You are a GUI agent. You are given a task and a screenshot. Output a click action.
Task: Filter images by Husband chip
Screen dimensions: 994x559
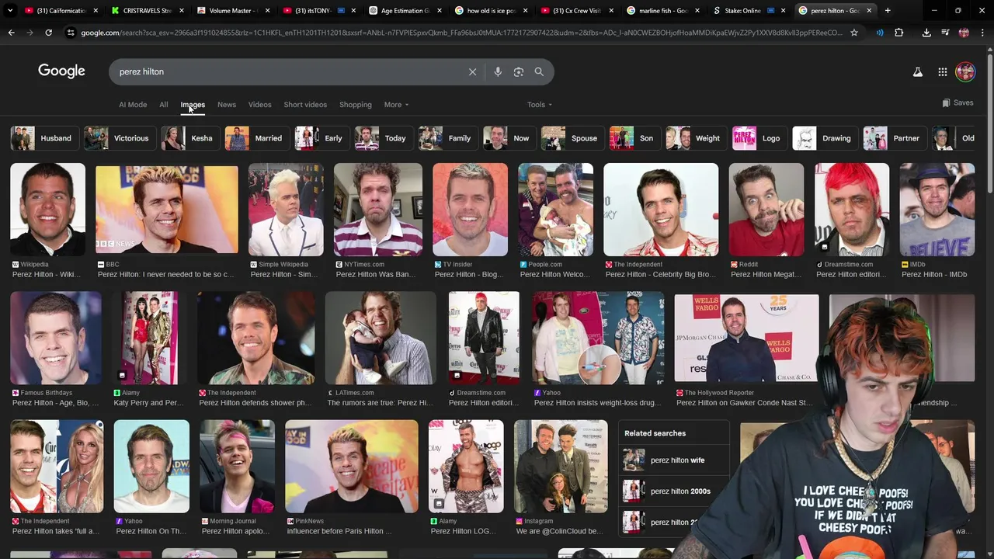[43, 138]
